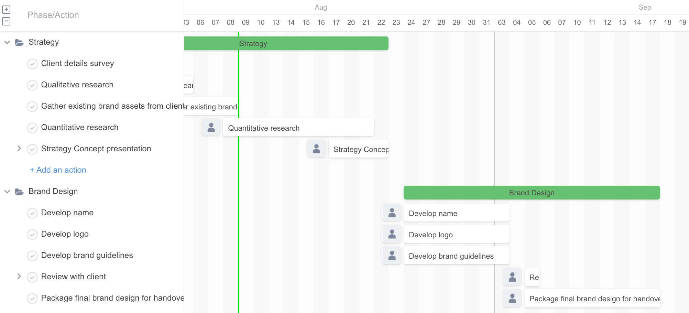Expand Strategy Concept presentation subtasks

point(19,148)
